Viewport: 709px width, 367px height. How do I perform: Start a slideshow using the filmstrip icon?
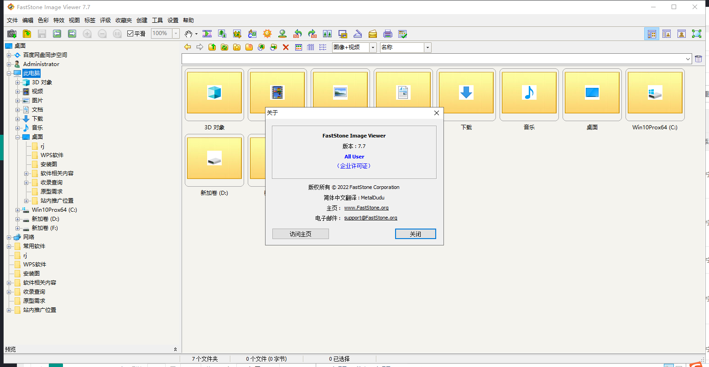pyautogui.click(x=207, y=33)
